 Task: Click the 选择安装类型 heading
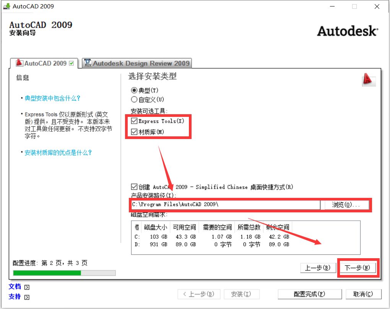[x=153, y=76]
